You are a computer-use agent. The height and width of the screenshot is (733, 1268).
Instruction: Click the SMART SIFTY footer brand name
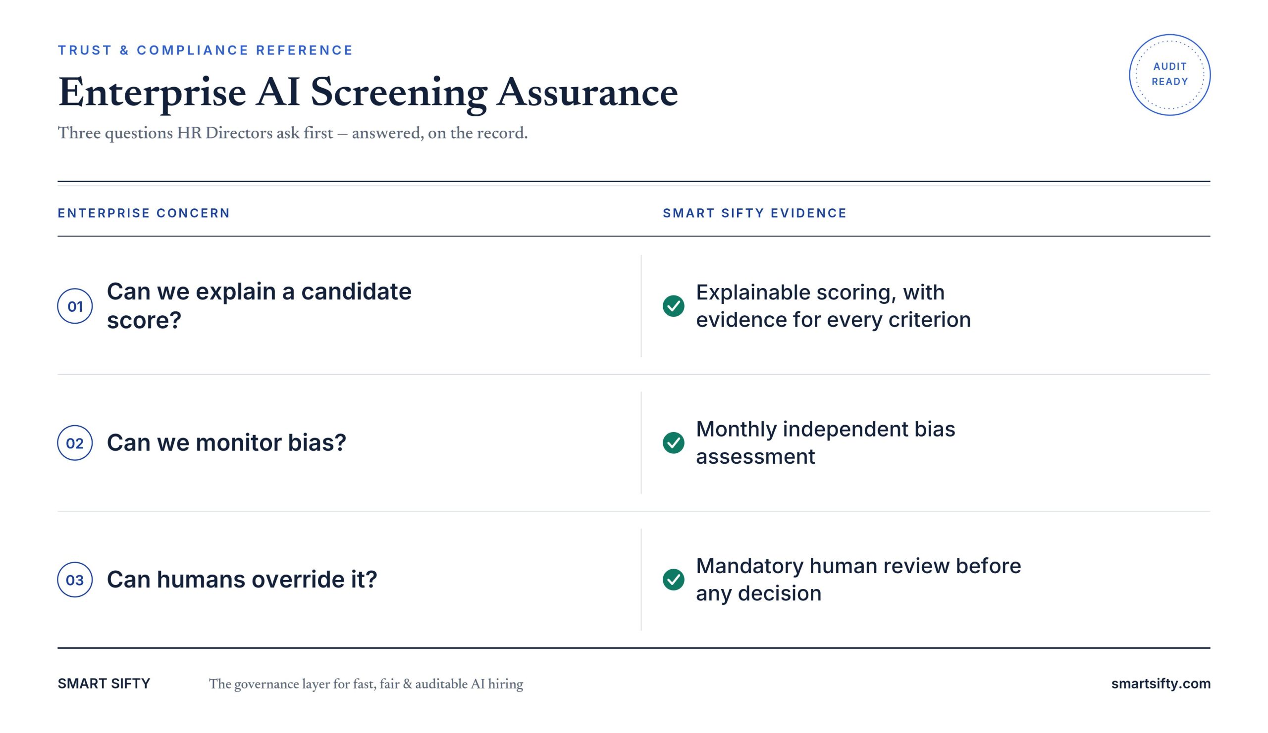tap(104, 684)
